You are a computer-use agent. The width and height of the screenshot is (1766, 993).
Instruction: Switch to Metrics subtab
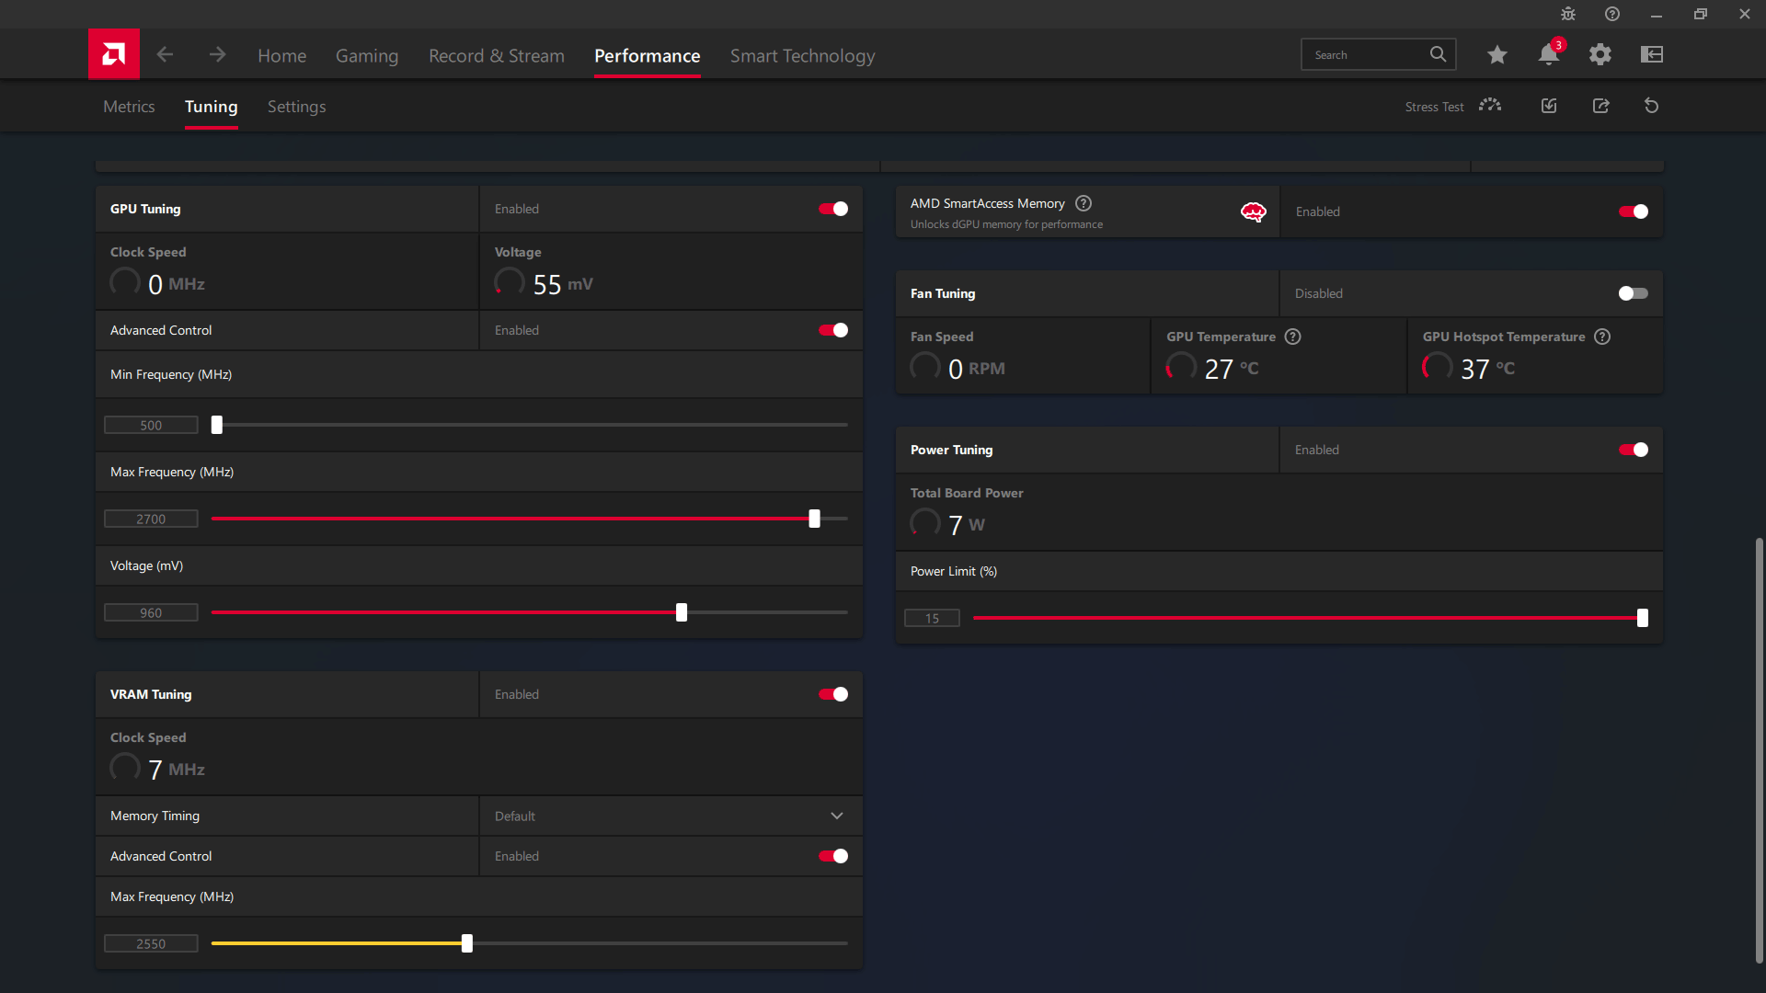point(129,107)
